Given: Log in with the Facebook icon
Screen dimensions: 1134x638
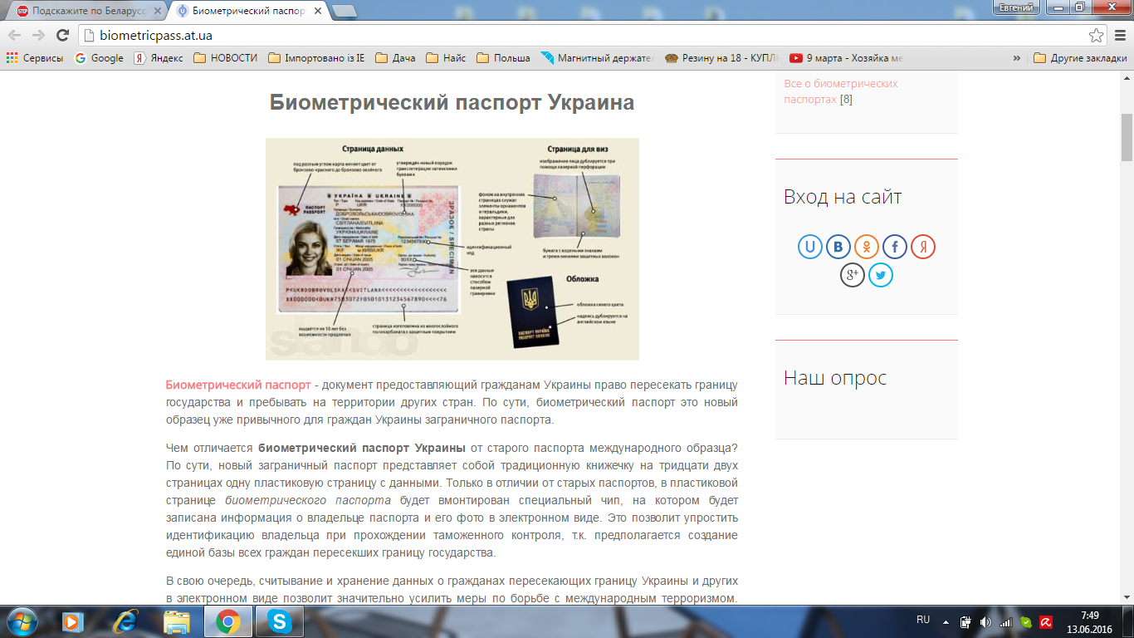Looking at the screenshot, I should (x=895, y=247).
